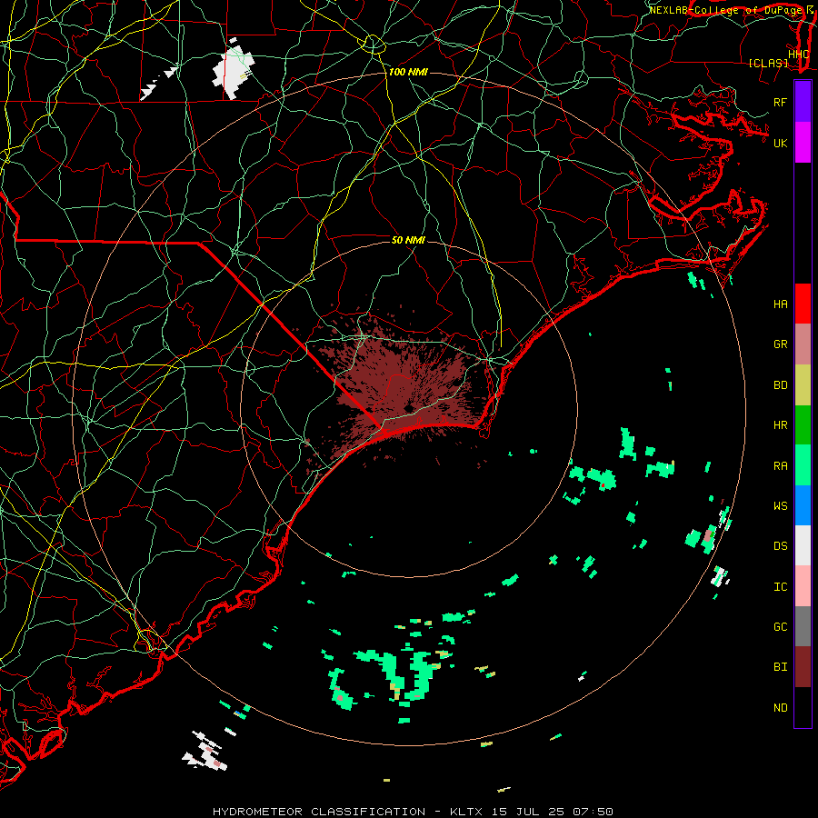
Task: Click the WS blue legend swatch
Action: pos(803,505)
